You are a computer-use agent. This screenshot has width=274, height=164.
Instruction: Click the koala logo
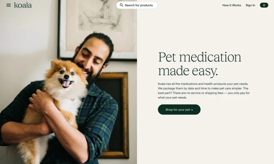click(x=23, y=5)
